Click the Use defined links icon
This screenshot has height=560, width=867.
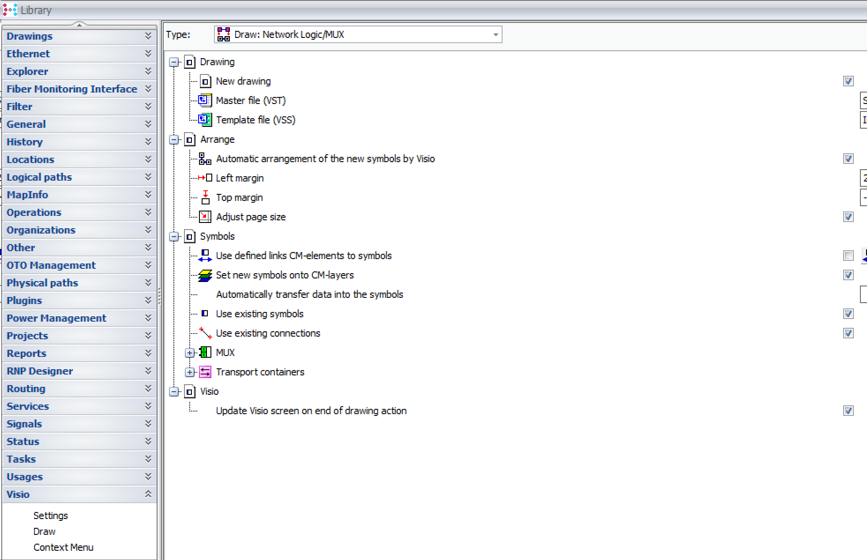[205, 256]
